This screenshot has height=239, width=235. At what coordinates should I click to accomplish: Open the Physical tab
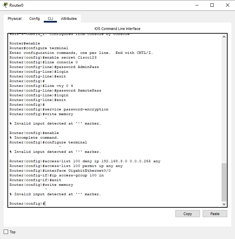pyautogui.click(x=14, y=19)
